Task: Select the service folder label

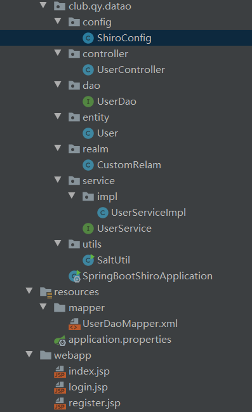Action: pos(98,181)
